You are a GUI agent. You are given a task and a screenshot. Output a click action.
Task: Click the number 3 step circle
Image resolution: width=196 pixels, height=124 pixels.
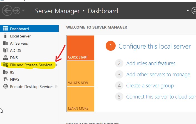[119, 74]
